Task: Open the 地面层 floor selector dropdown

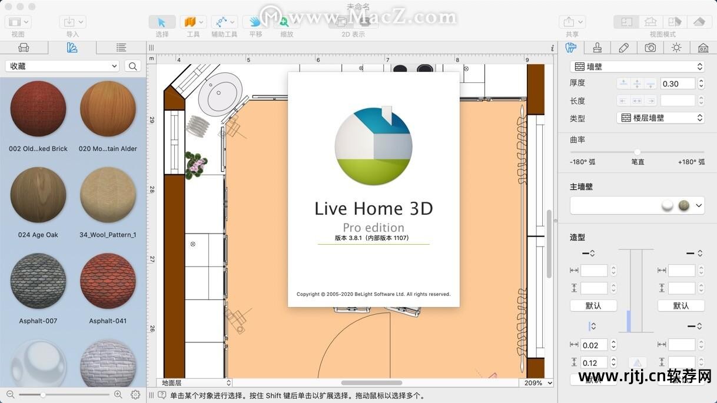Action: point(195,383)
